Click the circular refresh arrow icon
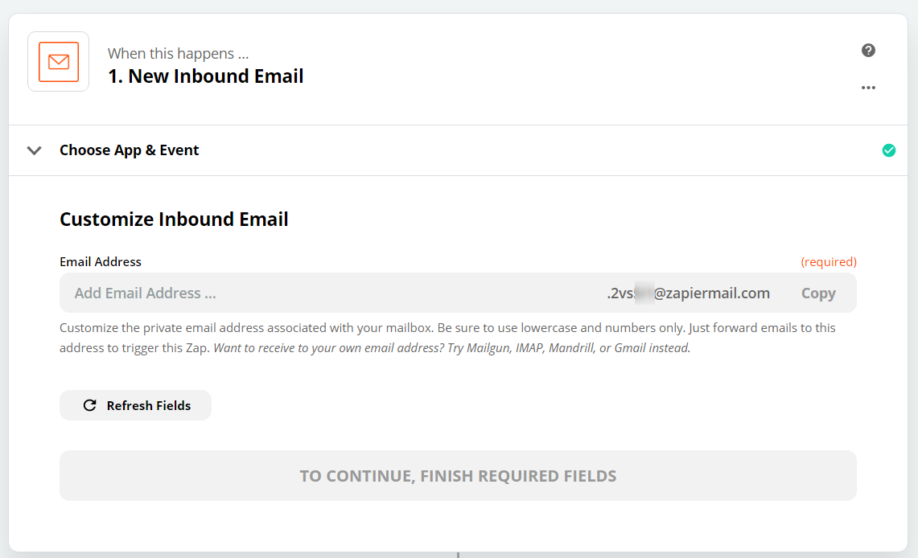The image size is (918, 558). pyautogui.click(x=89, y=405)
